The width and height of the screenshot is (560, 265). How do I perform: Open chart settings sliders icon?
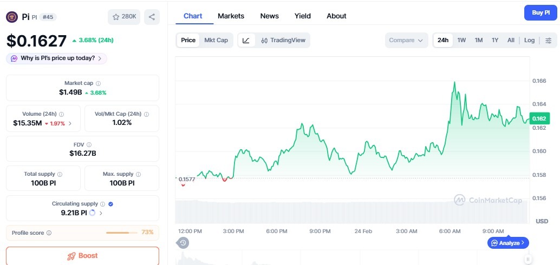[x=548, y=41]
